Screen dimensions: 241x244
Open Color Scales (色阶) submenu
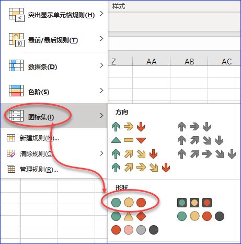tap(54, 91)
